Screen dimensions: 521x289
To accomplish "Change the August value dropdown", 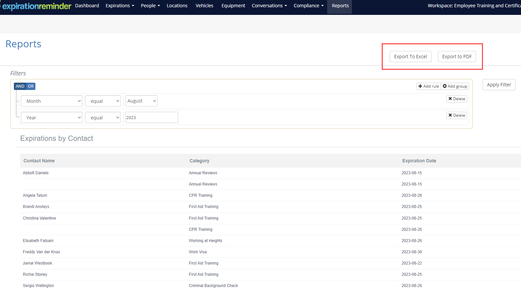I will tap(141, 101).
